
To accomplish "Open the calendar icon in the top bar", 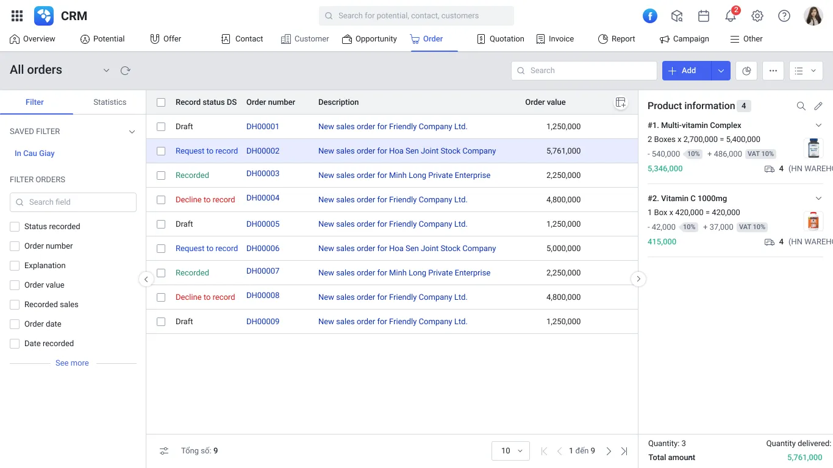I will (703, 16).
